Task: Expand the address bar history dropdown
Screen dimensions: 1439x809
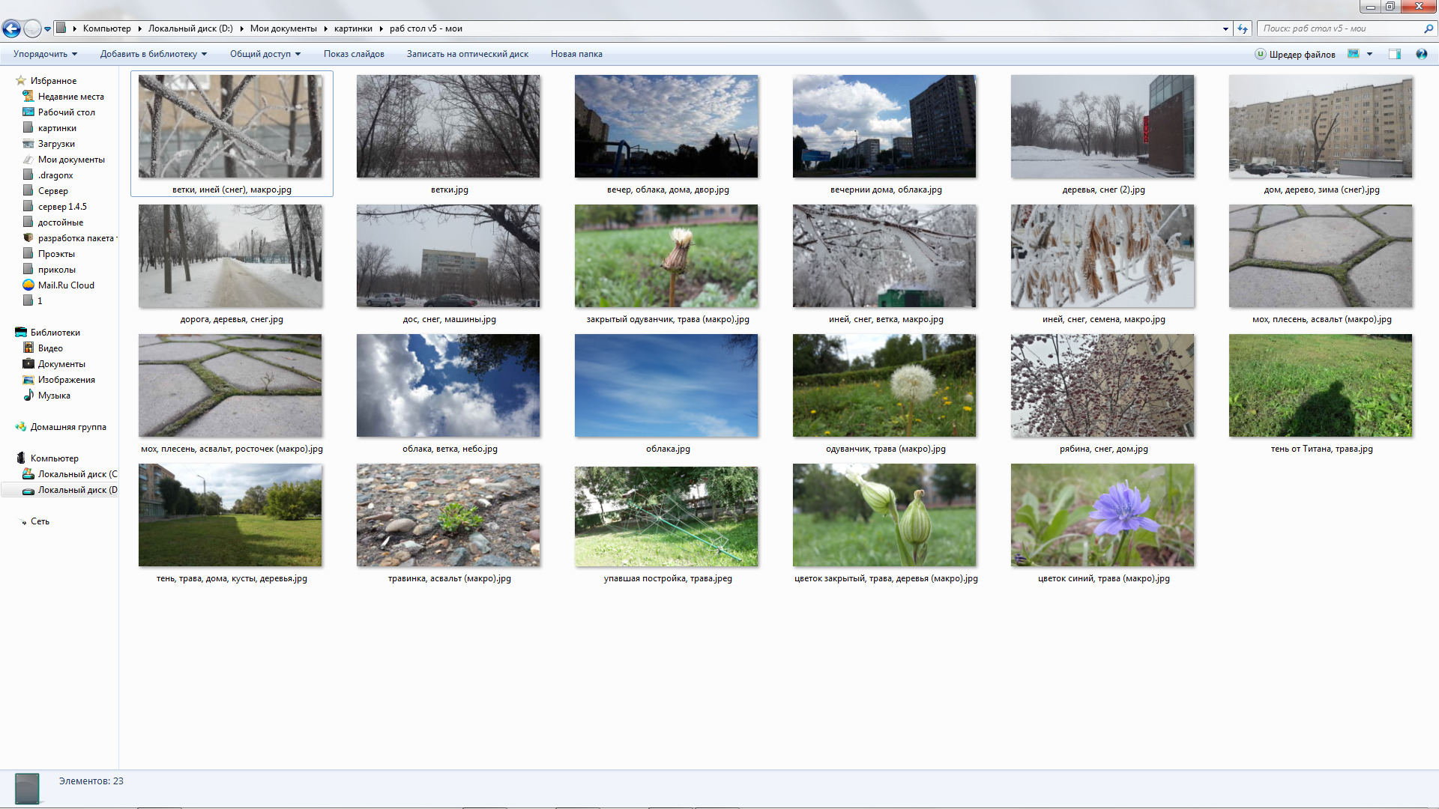Action: pyautogui.click(x=1225, y=28)
